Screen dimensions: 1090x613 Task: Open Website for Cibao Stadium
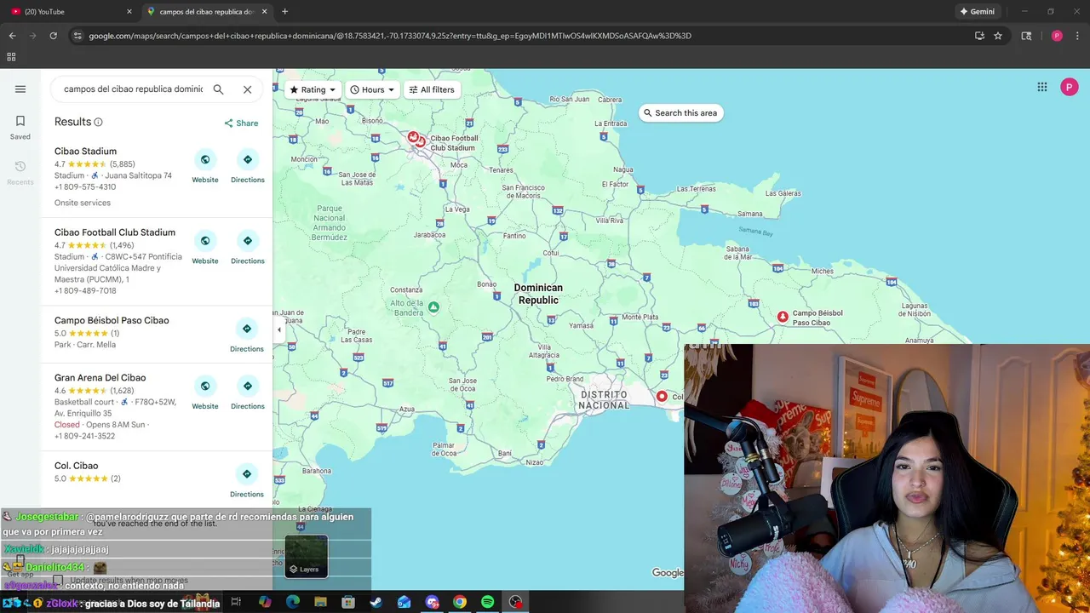tap(205, 167)
